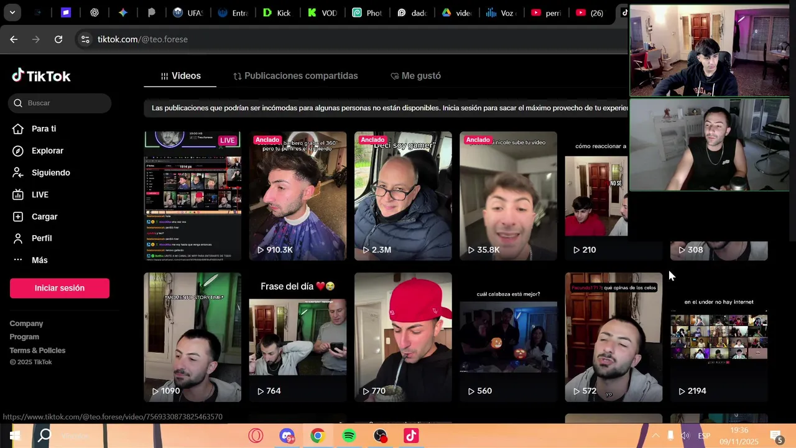Image resolution: width=796 pixels, height=448 pixels.
Task: Click the ESP language indicator
Action: click(x=704, y=436)
